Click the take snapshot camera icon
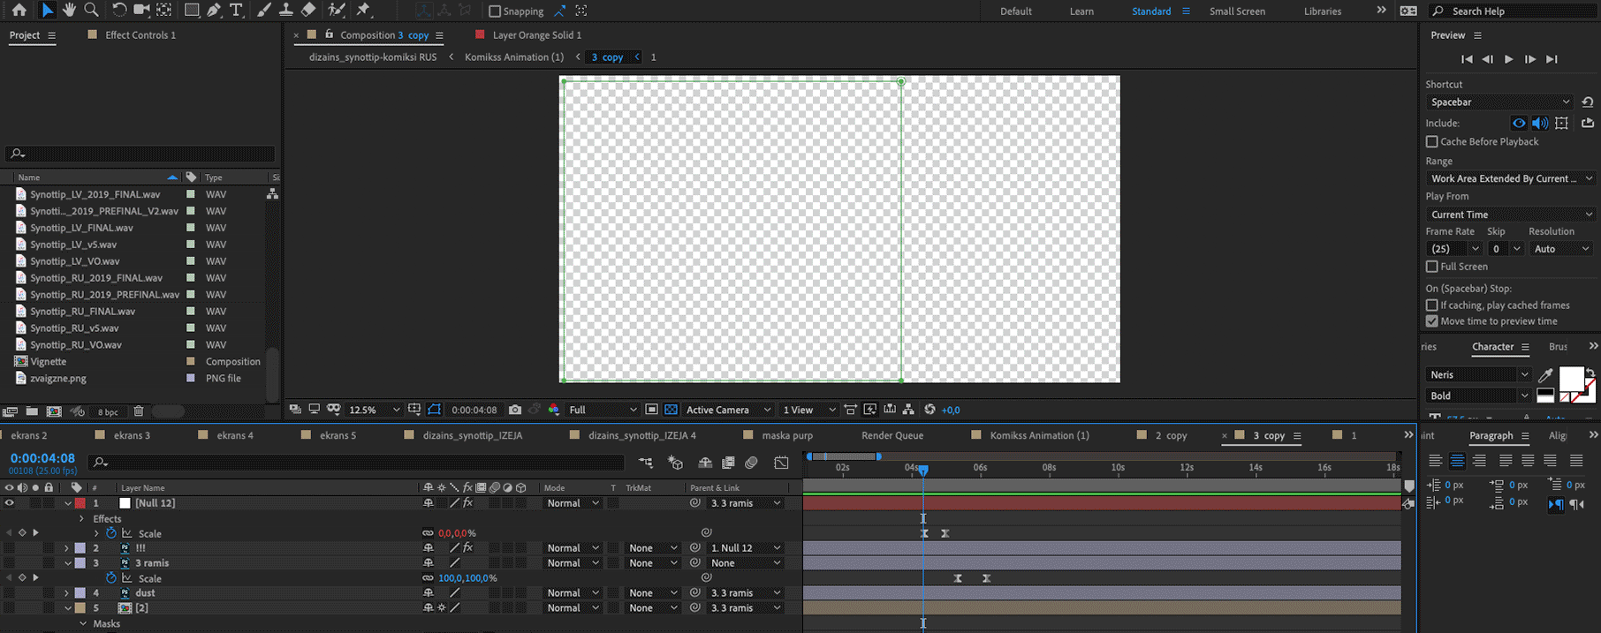 pos(515,410)
